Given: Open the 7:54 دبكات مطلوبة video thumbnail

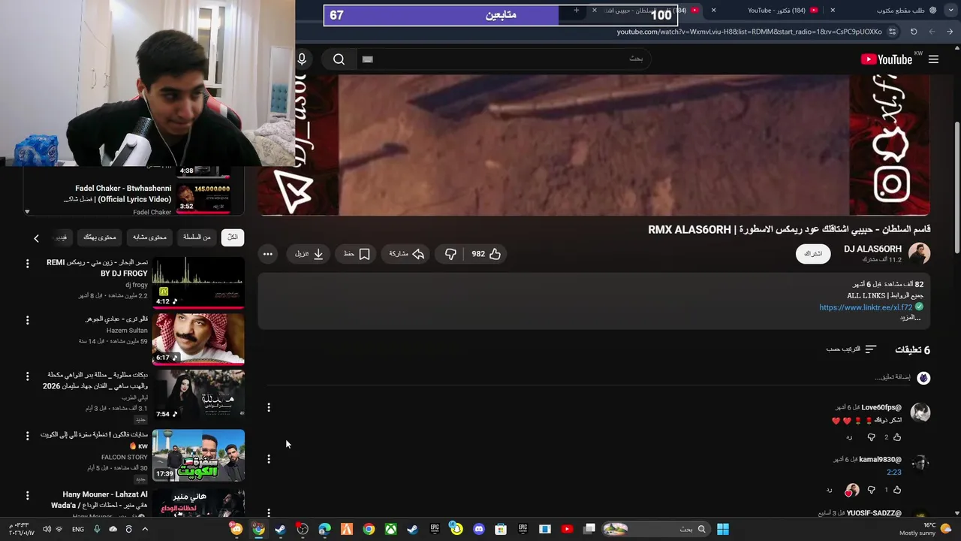Looking at the screenshot, I should [x=198, y=395].
